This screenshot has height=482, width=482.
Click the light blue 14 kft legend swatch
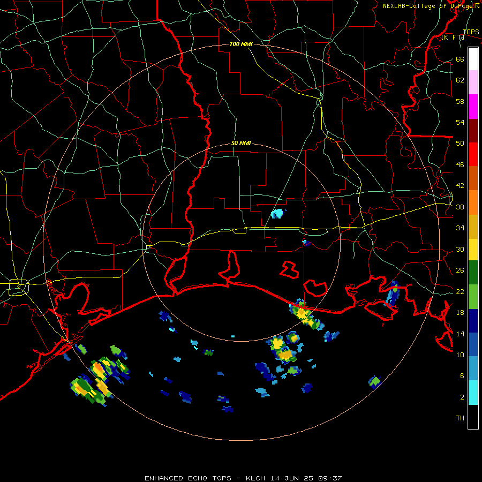click(473, 368)
